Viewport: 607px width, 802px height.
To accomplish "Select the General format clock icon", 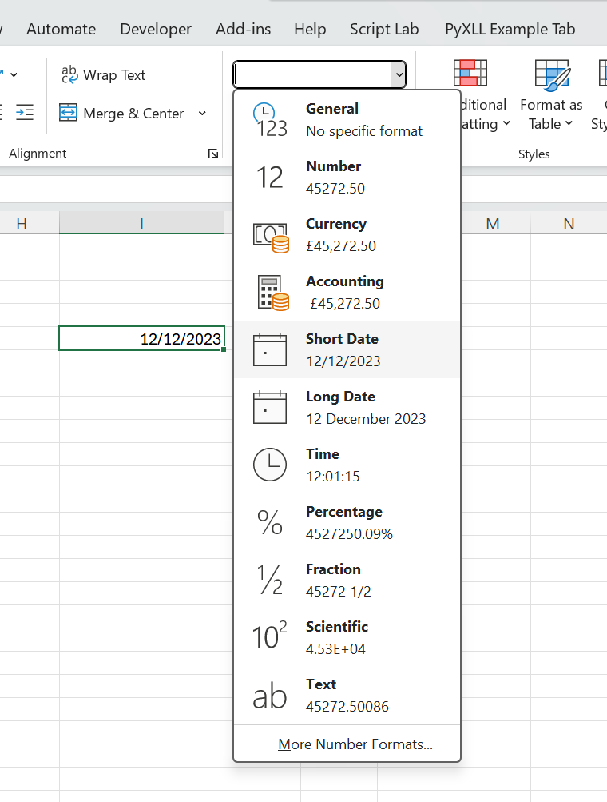I will pyautogui.click(x=270, y=120).
